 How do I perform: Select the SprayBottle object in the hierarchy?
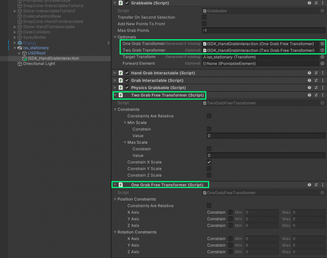[34, 37]
